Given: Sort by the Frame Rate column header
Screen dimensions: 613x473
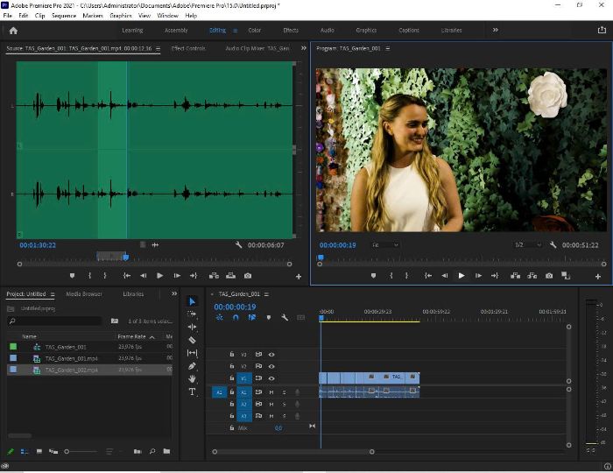Looking at the screenshot, I should (x=131, y=336).
